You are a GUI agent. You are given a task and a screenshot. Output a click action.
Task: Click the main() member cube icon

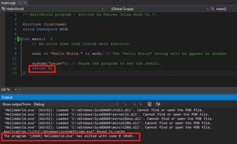213,9
